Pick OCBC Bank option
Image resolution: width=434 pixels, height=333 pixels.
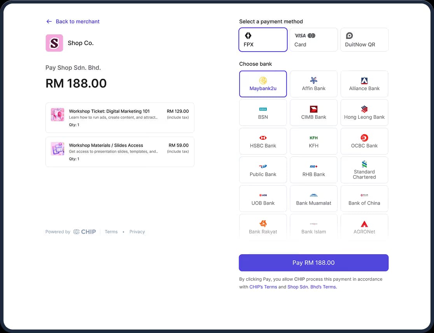coord(364,141)
